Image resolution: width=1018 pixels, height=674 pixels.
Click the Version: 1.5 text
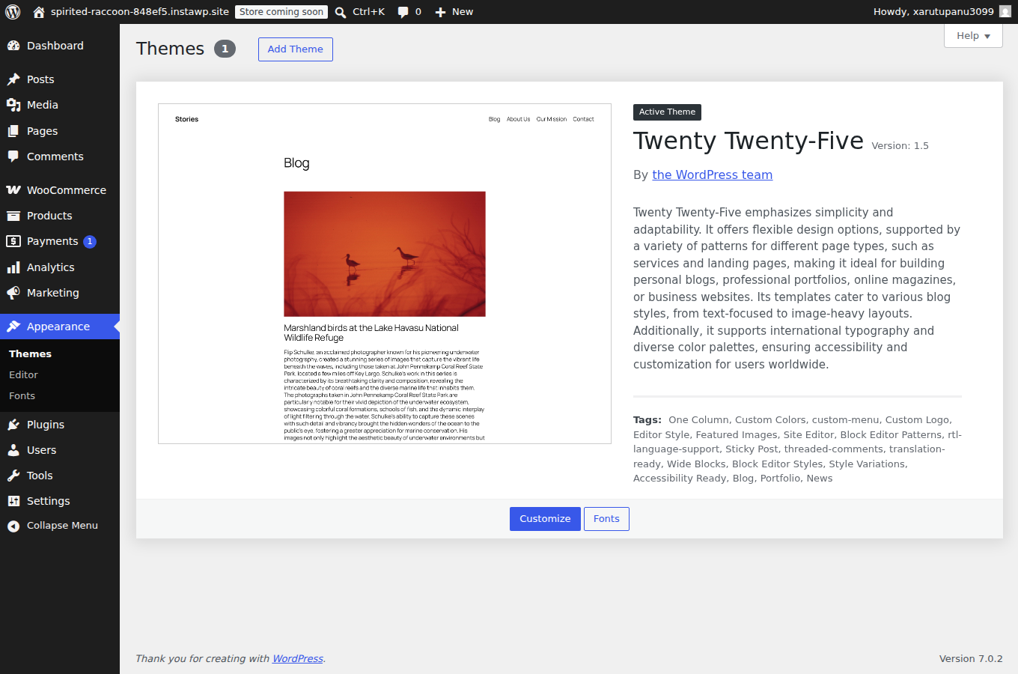coord(900,146)
